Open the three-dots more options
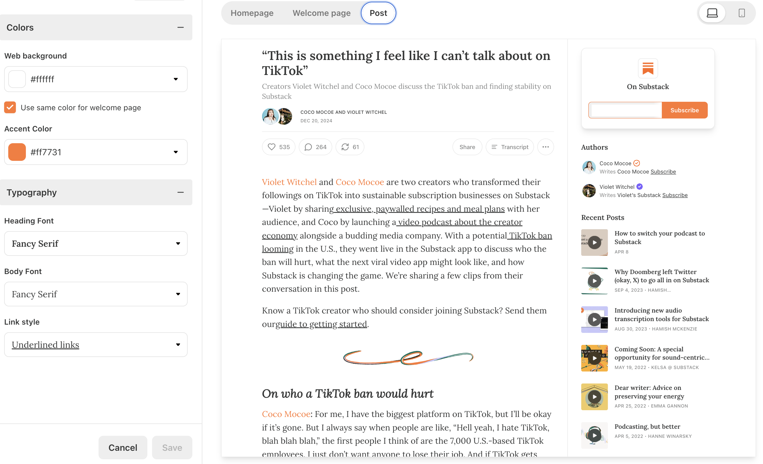This screenshot has width=763, height=464. [x=545, y=147]
